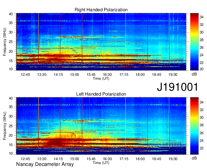Click the 35 MHz tick of lower plot
The width and height of the screenshot is (207, 168).
(x=11, y=107)
